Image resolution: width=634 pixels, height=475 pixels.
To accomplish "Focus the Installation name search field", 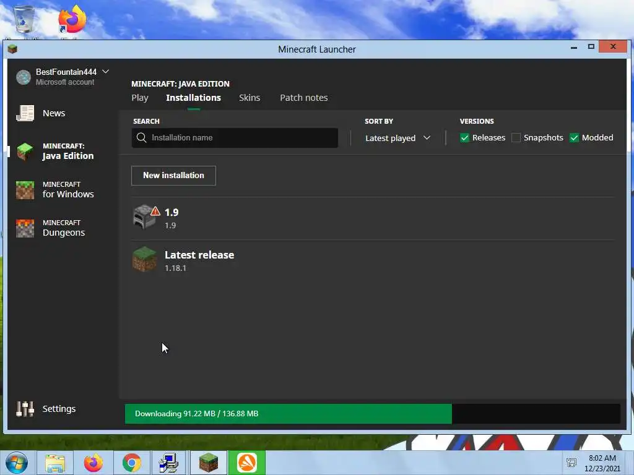I will (235, 138).
